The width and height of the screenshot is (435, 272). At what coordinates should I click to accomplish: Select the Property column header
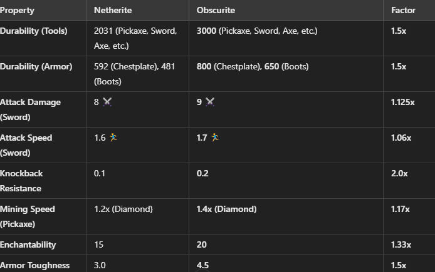[18, 11]
